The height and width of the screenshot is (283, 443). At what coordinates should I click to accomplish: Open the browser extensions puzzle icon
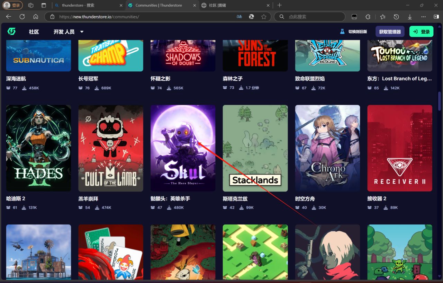click(x=368, y=17)
